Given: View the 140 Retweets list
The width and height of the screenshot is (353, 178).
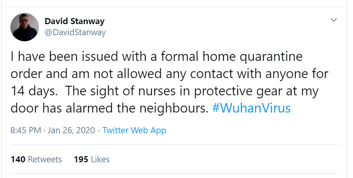Looking at the screenshot, I should pyautogui.click(x=36, y=159).
